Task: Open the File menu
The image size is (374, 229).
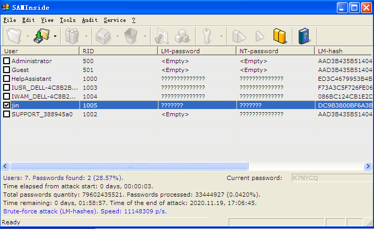Action: pos(10,20)
